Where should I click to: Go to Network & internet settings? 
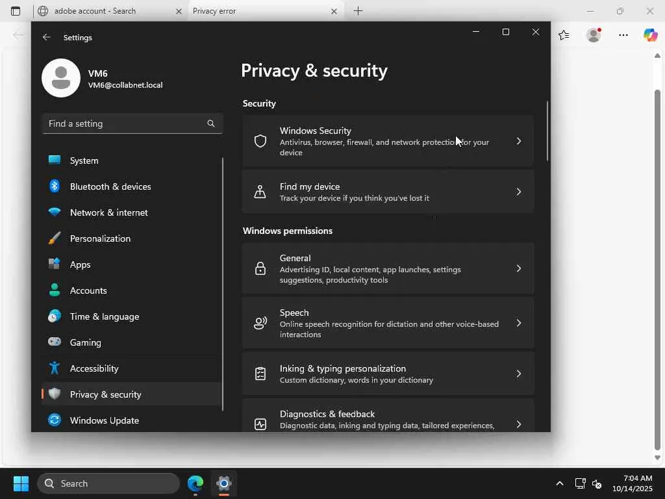[131, 212]
